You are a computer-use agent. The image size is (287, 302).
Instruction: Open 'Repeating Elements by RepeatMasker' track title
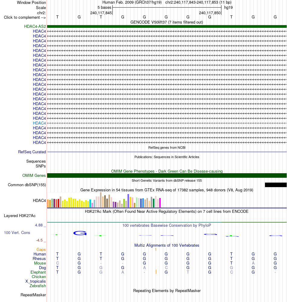click(167, 291)
